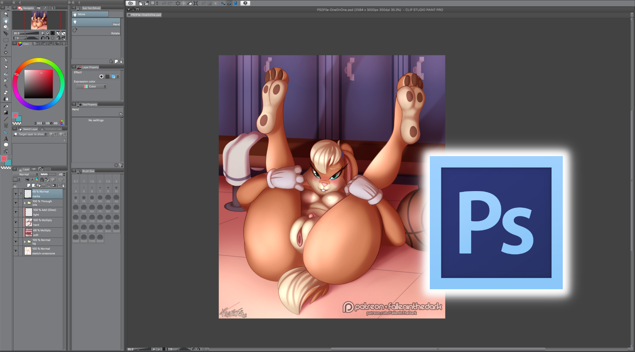Toggle visibility of 'sketch-oneonone' layer
This screenshot has height=352, width=635.
point(15,251)
